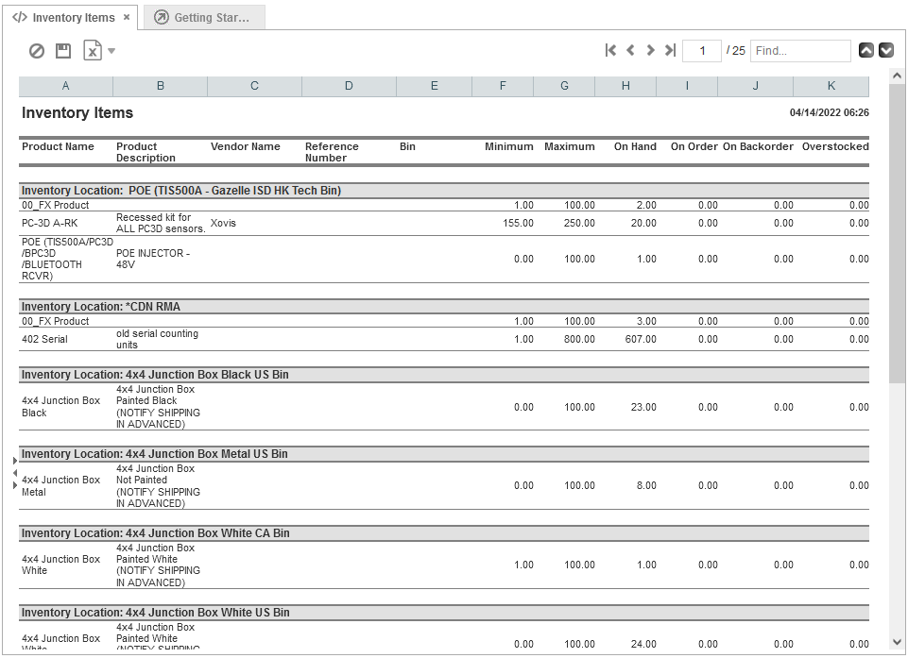Select the 4x4 Junction Box Metal US Bin location

(443, 454)
